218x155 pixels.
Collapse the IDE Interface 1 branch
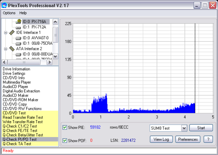tap(5, 33)
